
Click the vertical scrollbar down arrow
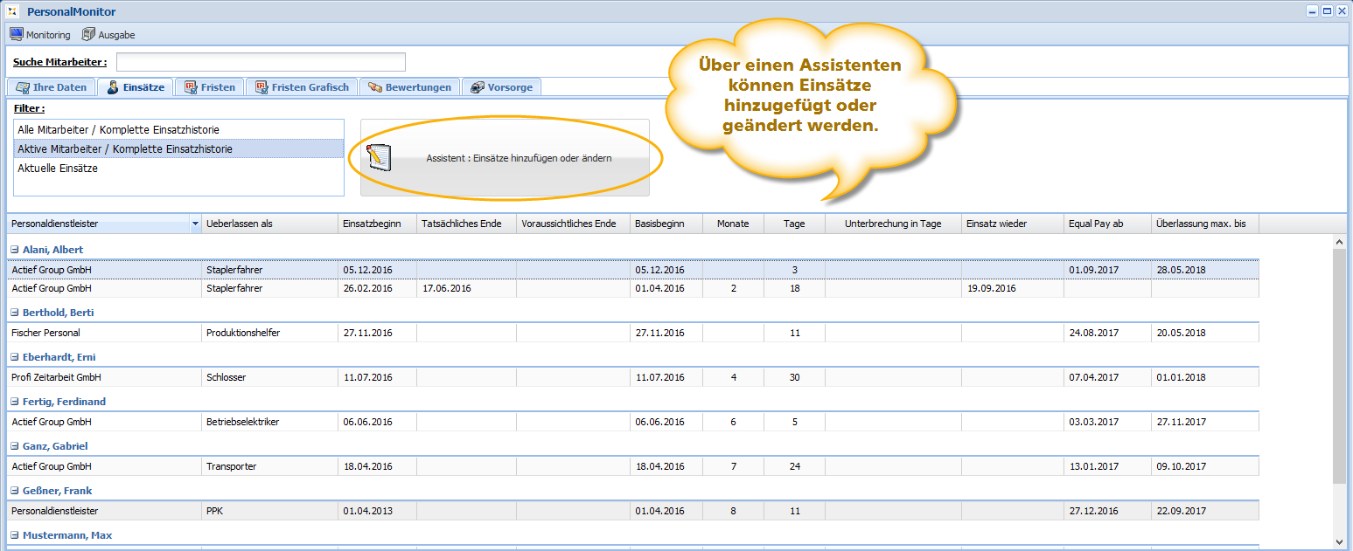(x=1339, y=542)
